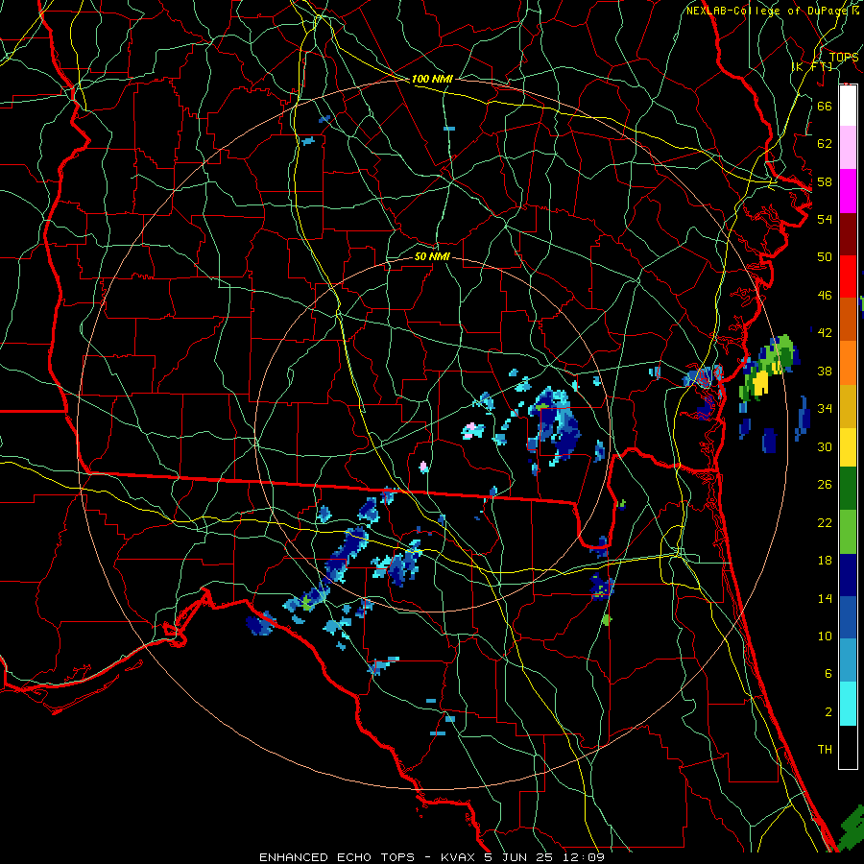Click the "38" value on the legend

pyautogui.click(x=825, y=371)
